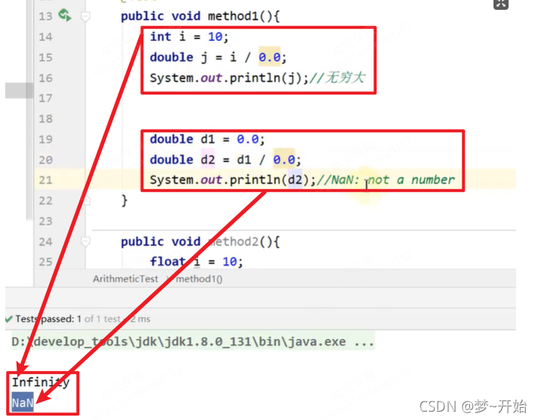Click the Infinity output line
The height and width of the screenshot is (420, 538).
click(x=41, y=382)
